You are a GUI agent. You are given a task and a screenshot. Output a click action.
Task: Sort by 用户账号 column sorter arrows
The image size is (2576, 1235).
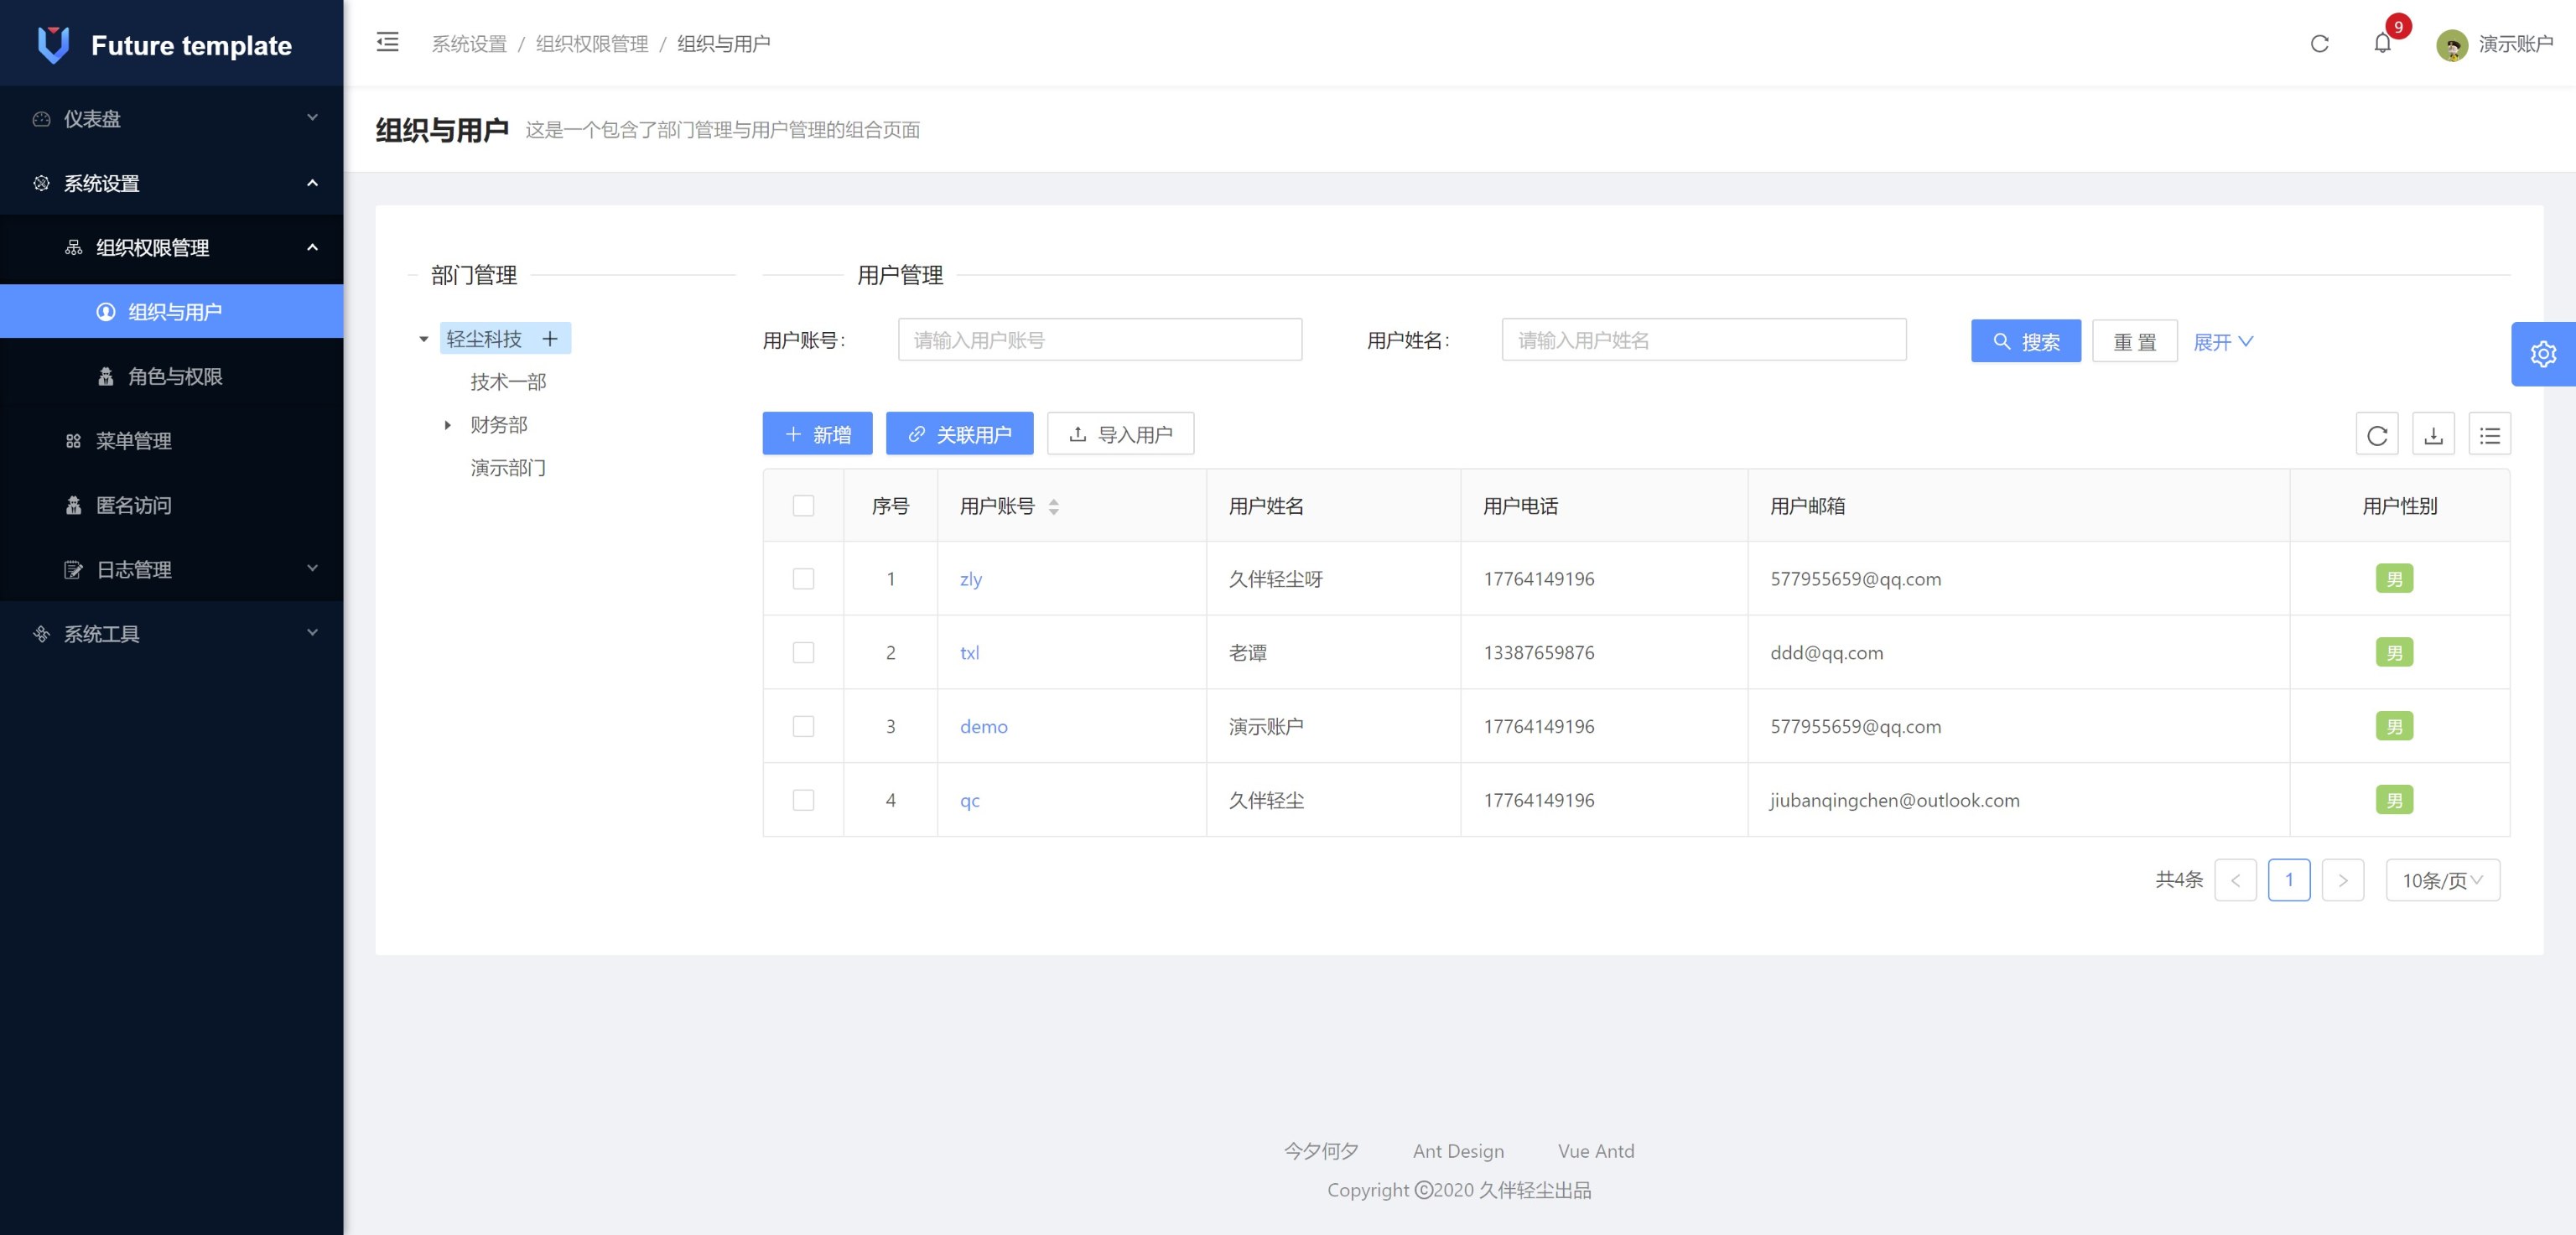(x=1053, y=507)
